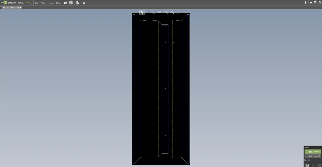This screenshot has width=322, height=167.
Task: Click the Save floppy disk icon
Action: pyautogui.click(x=71, y=3)
